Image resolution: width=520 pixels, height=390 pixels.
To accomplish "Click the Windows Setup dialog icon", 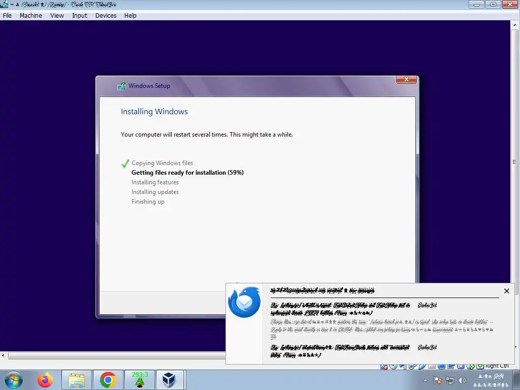I will (x=122, y=86).
